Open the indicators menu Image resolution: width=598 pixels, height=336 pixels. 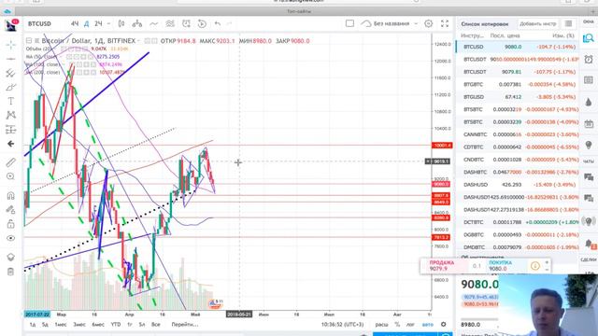[x=153, y=23]
